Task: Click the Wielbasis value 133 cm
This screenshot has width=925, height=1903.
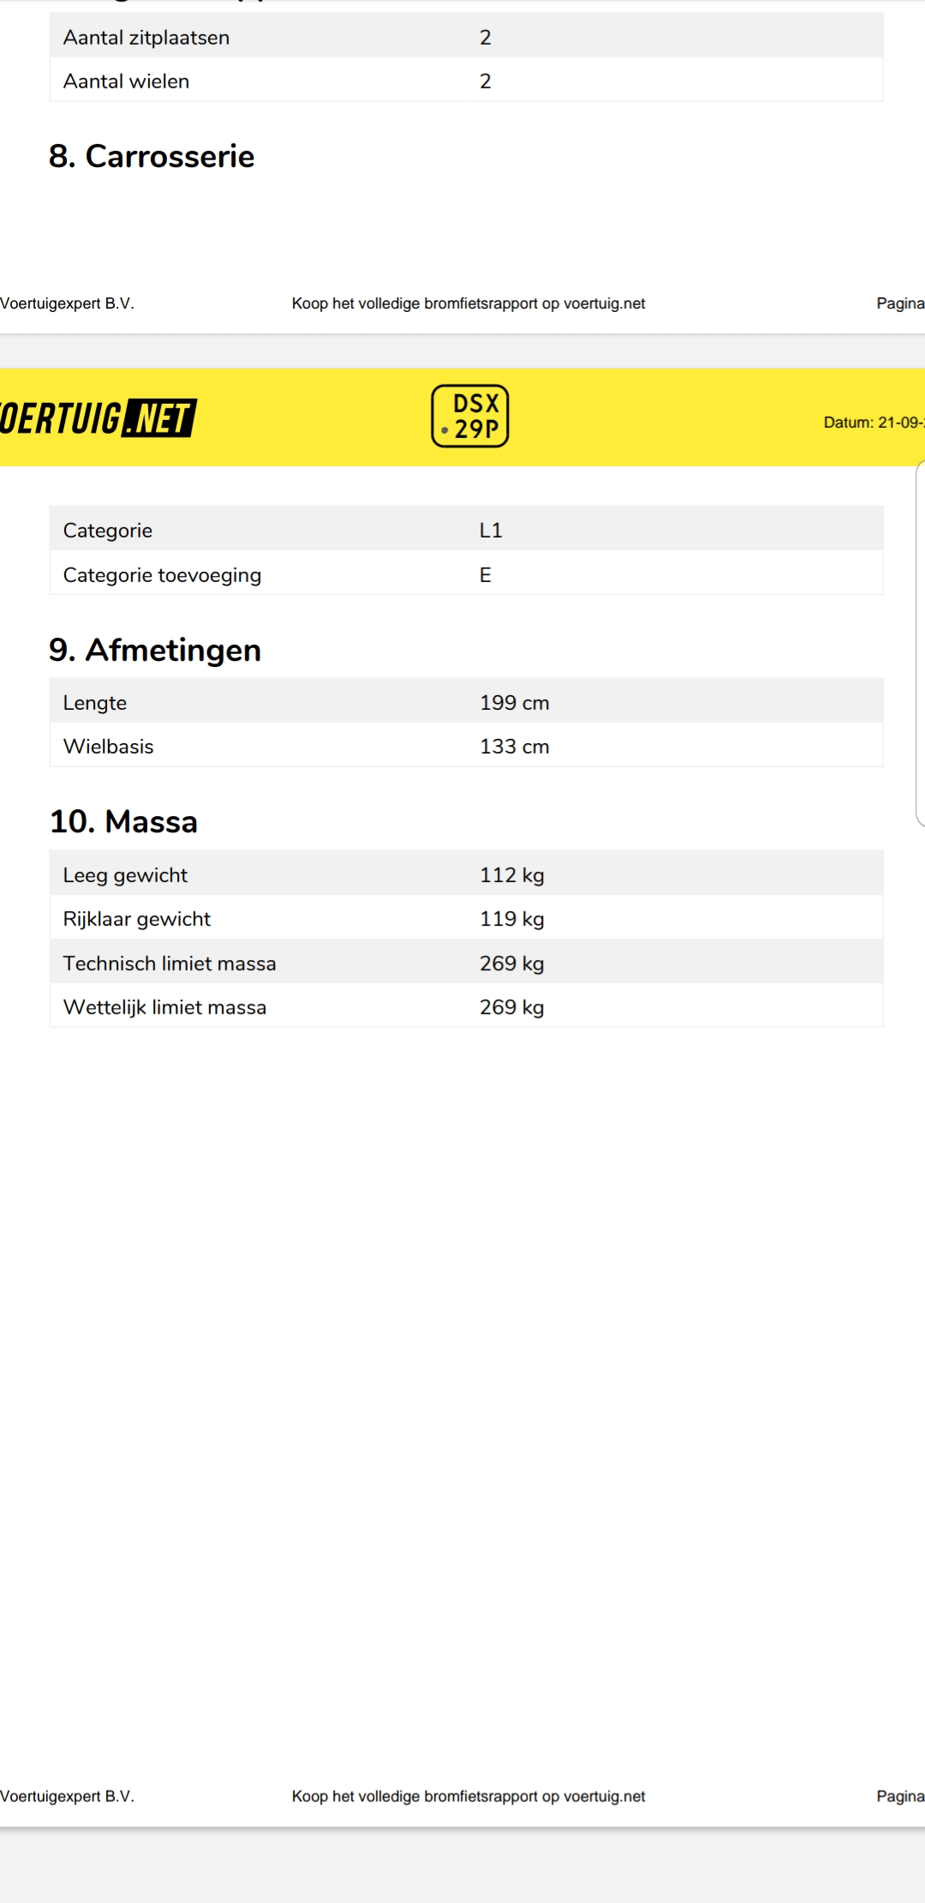Action: point(515,746)
